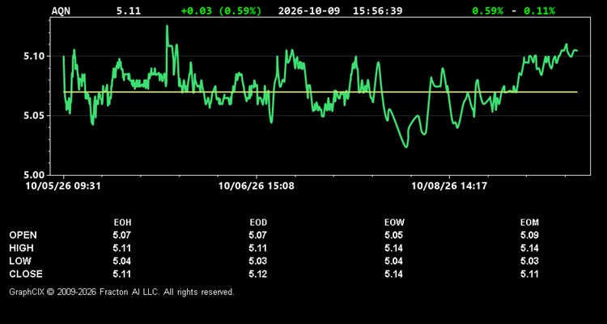The image size is (607, 324).
Task: Click the EOM high value 5.14
Action: [529, 248]
